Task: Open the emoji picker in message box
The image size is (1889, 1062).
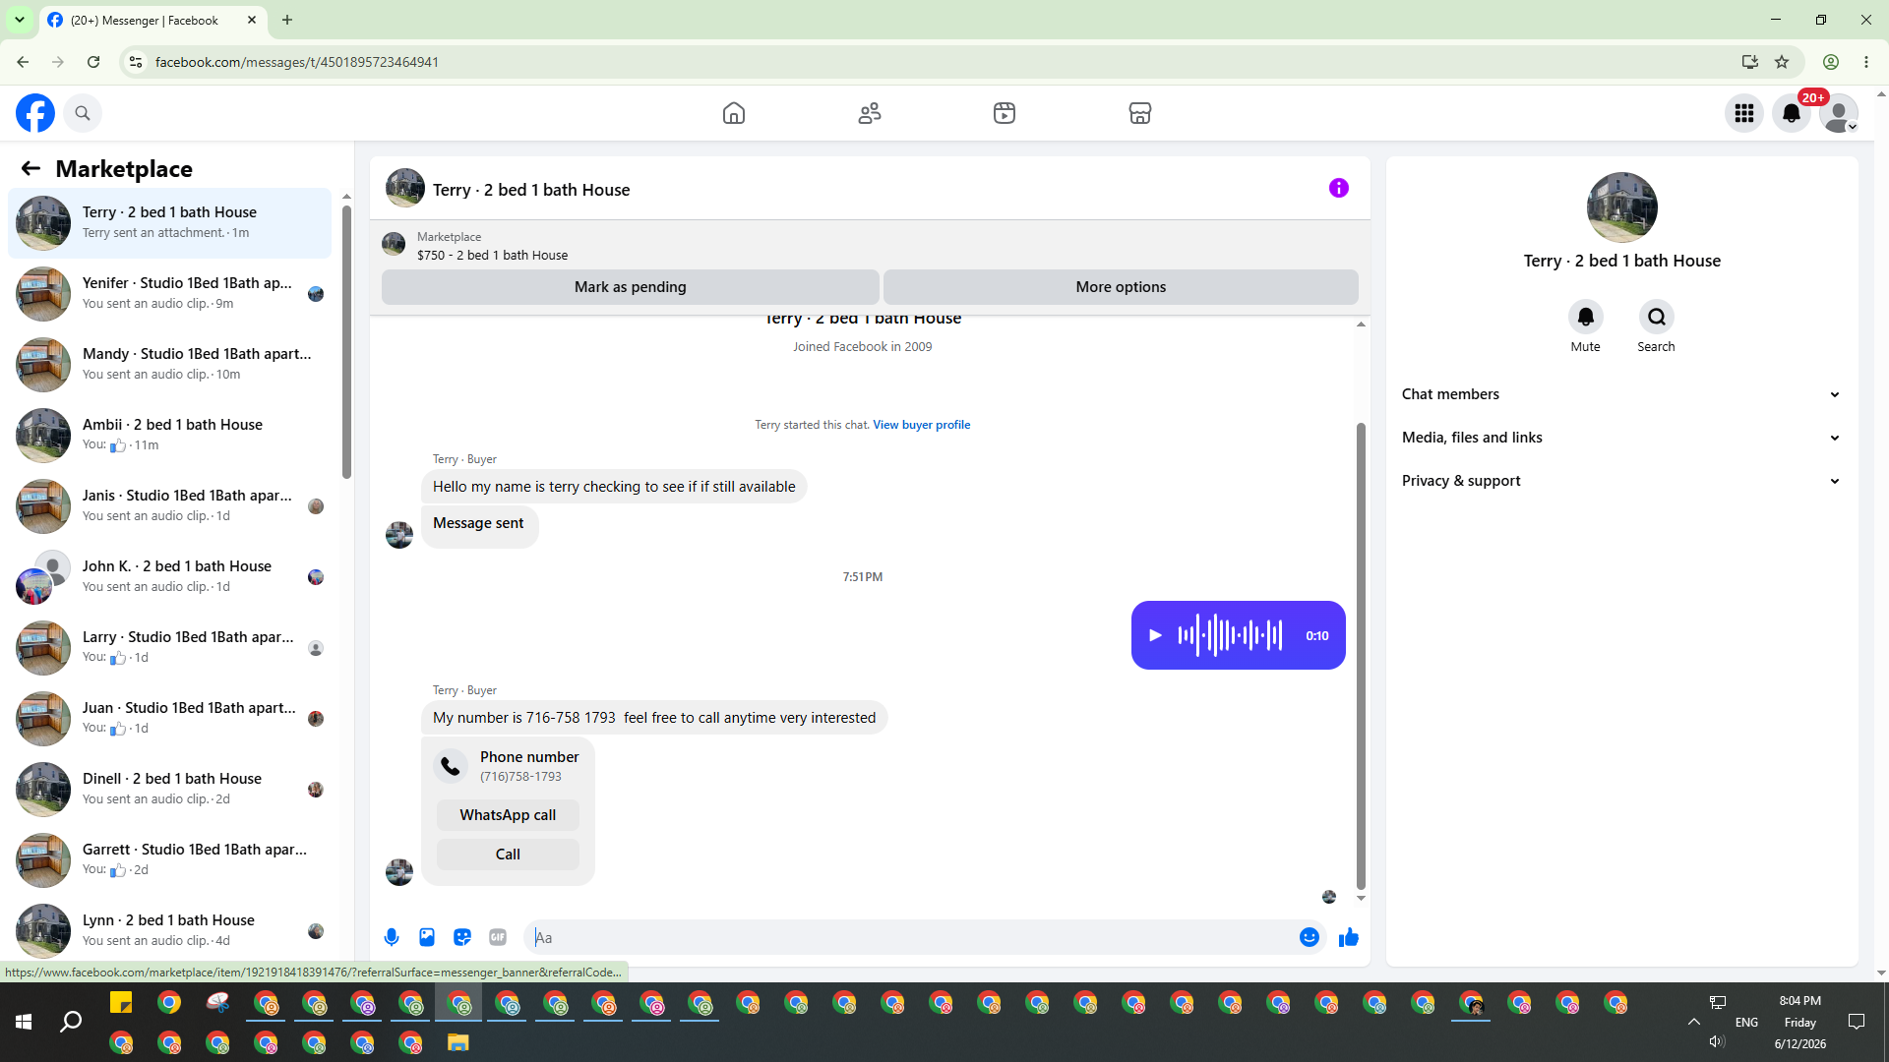Action: point(1310,937)
